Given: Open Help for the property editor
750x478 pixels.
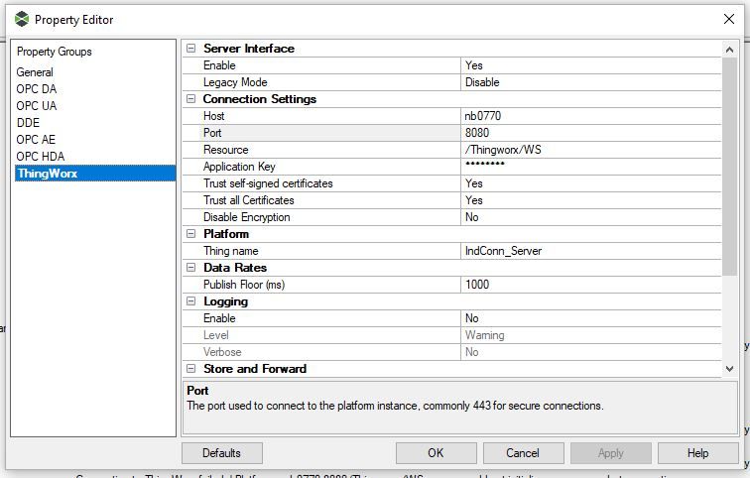Looking at the screenshot, I should [x=698, y=452].
